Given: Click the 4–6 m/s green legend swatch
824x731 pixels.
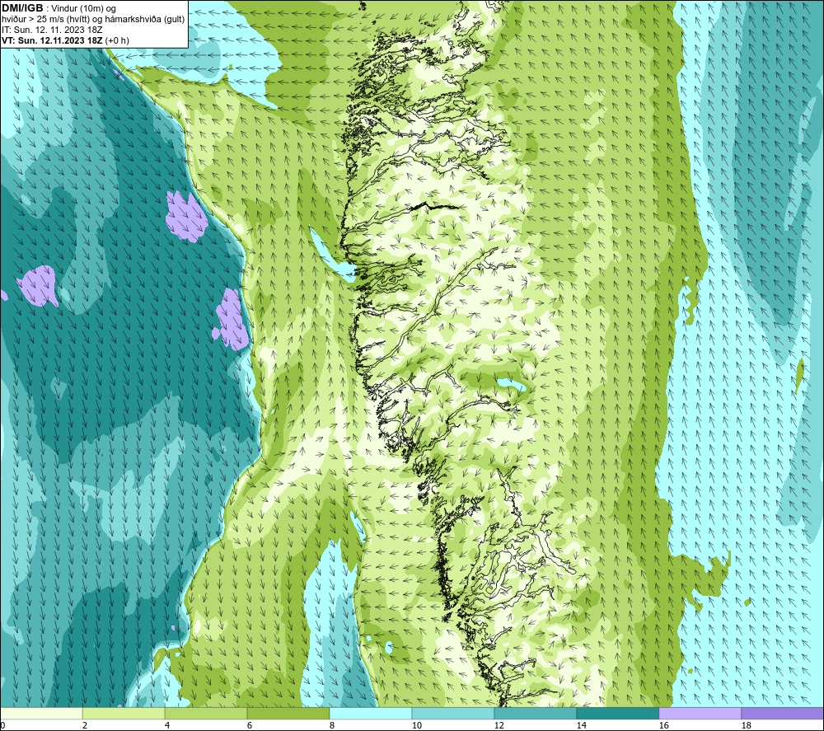Looking at the screenshot, I should point(206,713).
